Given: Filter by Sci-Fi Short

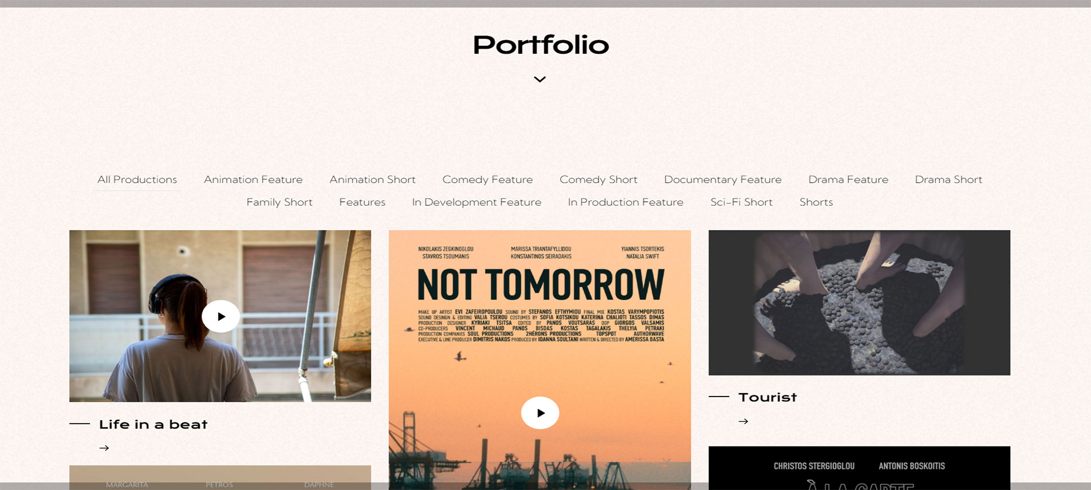Looking at the screenshot, I should (x=741, y=202).
